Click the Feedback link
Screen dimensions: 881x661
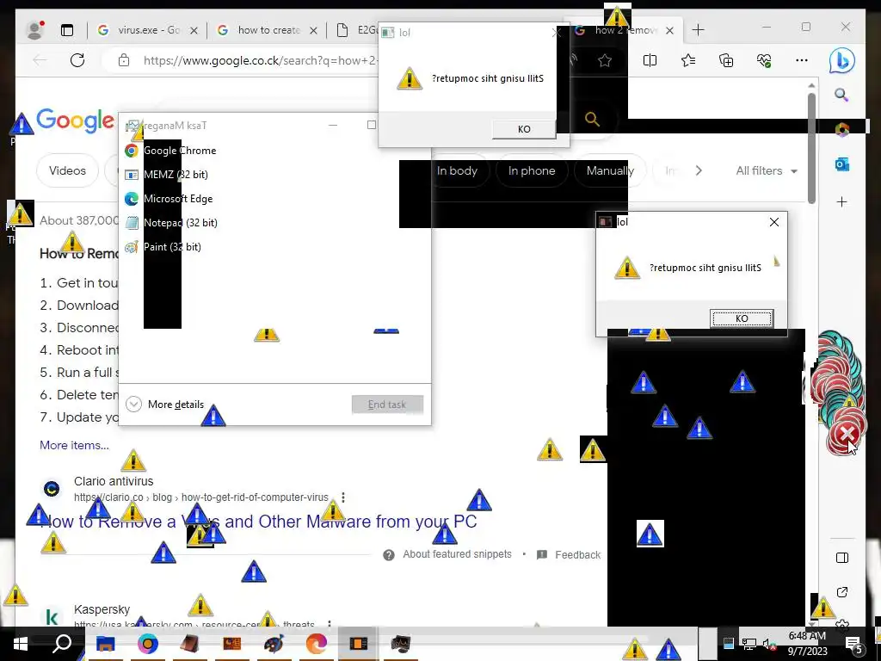[569, 555]
